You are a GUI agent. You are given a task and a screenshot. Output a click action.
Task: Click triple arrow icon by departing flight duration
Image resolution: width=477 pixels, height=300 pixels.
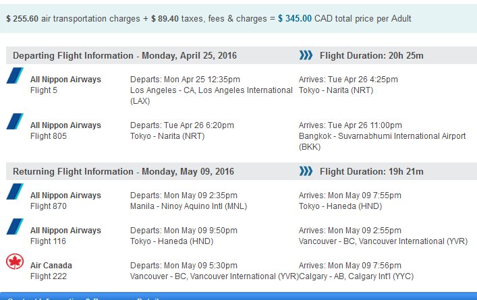(x=306, y=55)
